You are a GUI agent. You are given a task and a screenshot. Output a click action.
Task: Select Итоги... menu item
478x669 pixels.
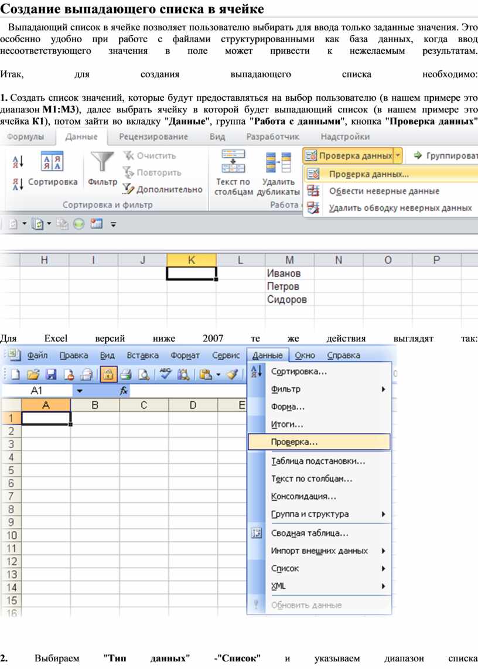pos(319,425)
